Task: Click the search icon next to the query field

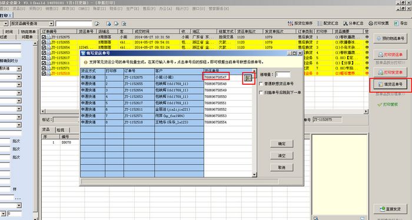Action: [97, 24]
